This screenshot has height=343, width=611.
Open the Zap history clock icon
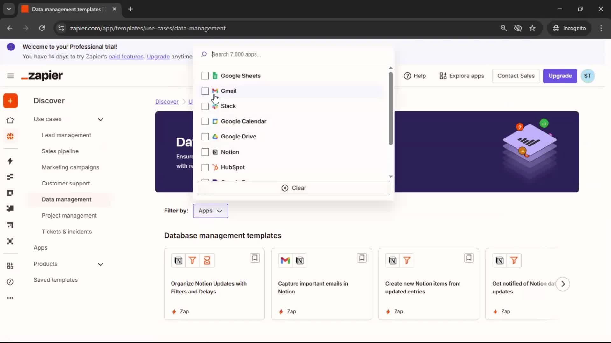10,282
